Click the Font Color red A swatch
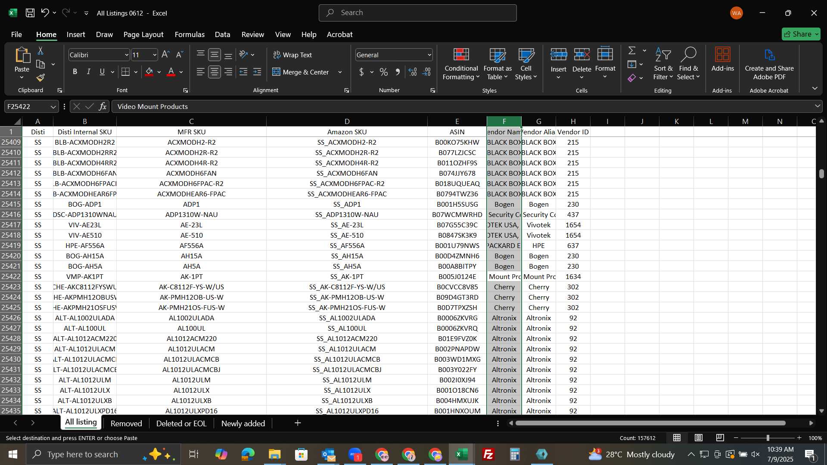 [x=171, y=72]
